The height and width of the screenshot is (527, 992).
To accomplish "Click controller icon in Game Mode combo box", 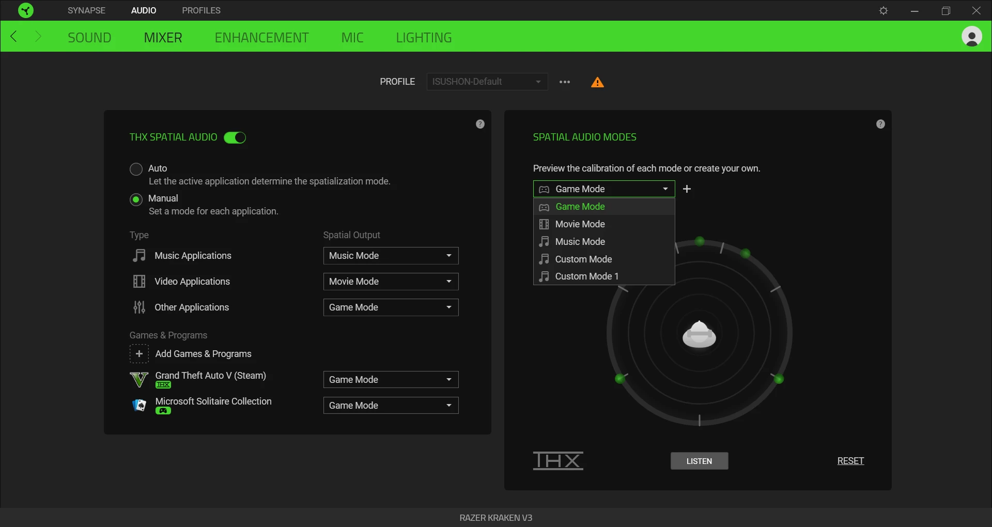I will (x=544, y=189).
